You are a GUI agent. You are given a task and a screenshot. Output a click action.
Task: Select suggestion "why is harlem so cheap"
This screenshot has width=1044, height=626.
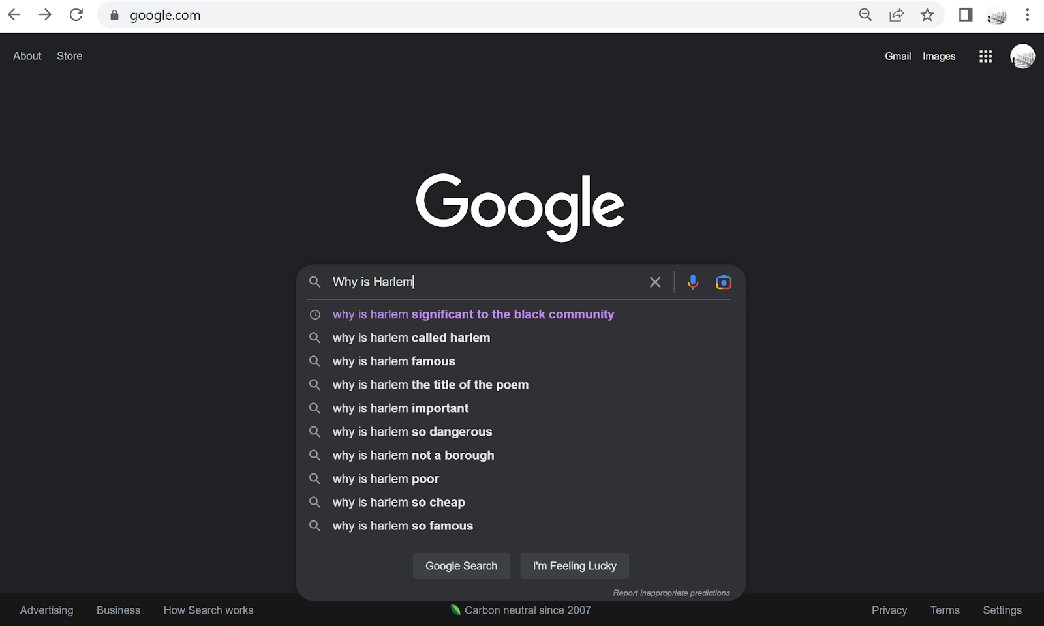(x=521, y=502)
